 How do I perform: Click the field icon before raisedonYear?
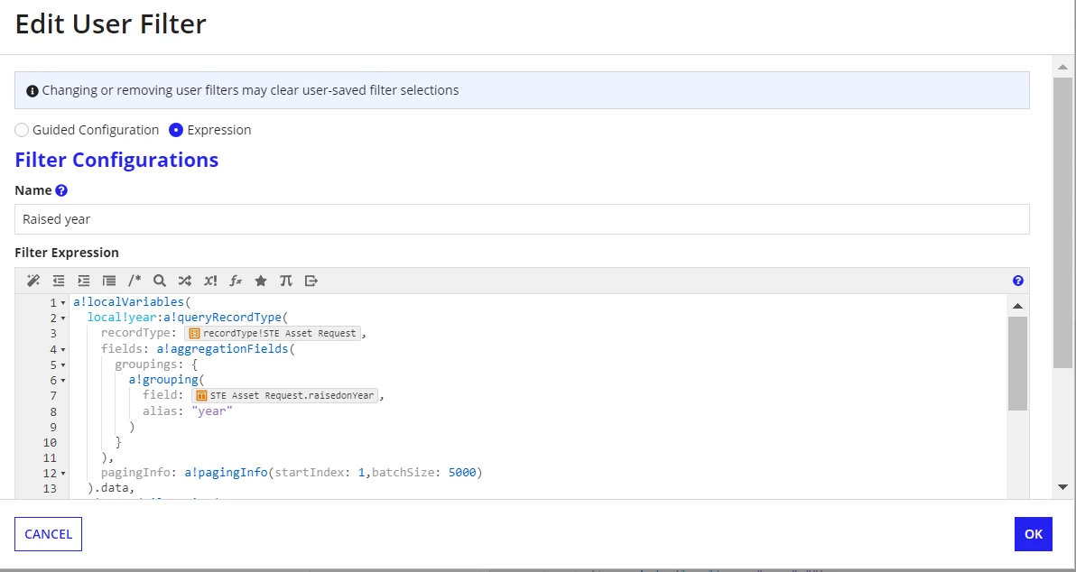coord(202,396)
